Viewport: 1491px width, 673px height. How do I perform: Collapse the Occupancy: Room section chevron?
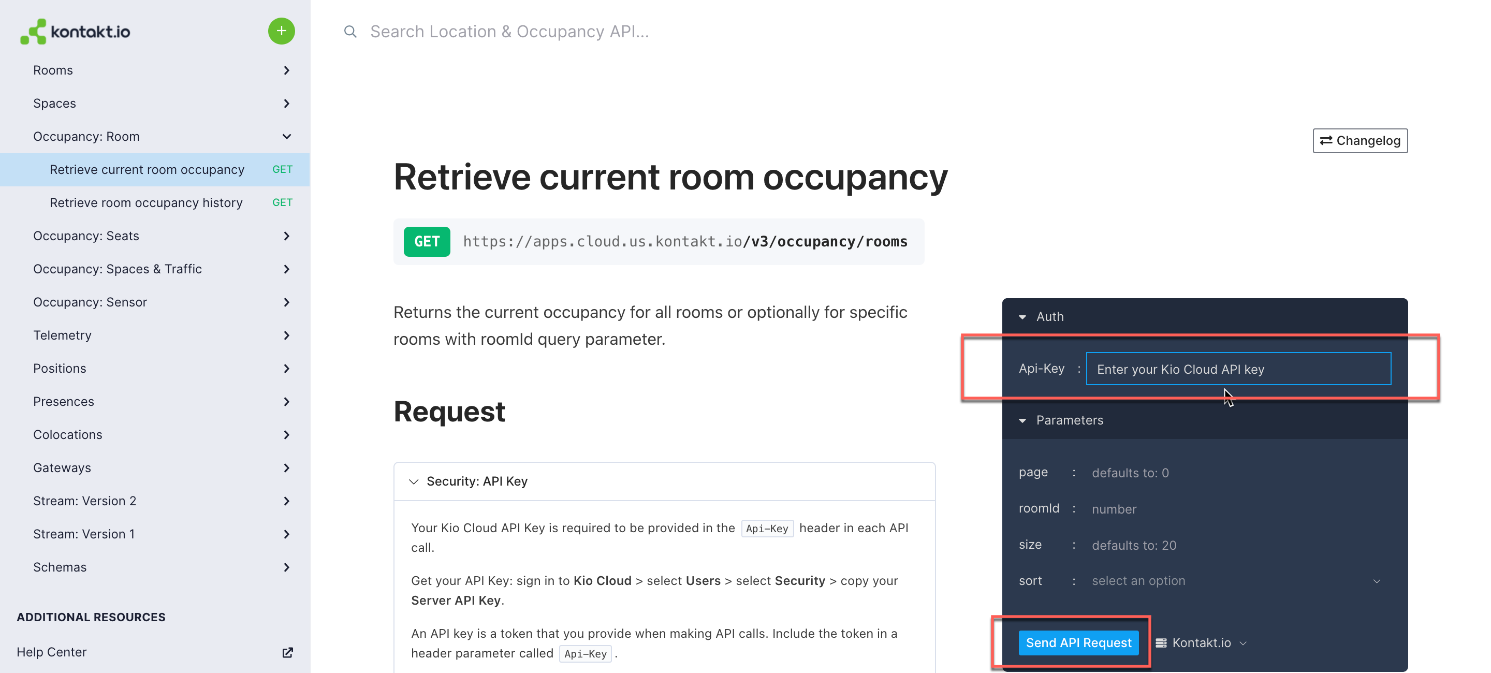(x=286, y=137)
